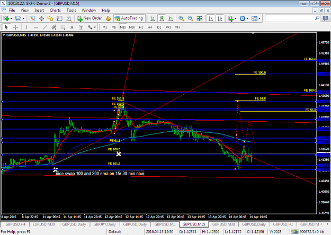This screenshot has width=331, height=235.
Task: Open the File menu
Action: point(12,10)
